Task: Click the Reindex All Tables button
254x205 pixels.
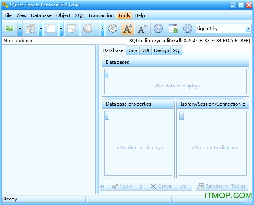Action: click(x=222, y=186)
